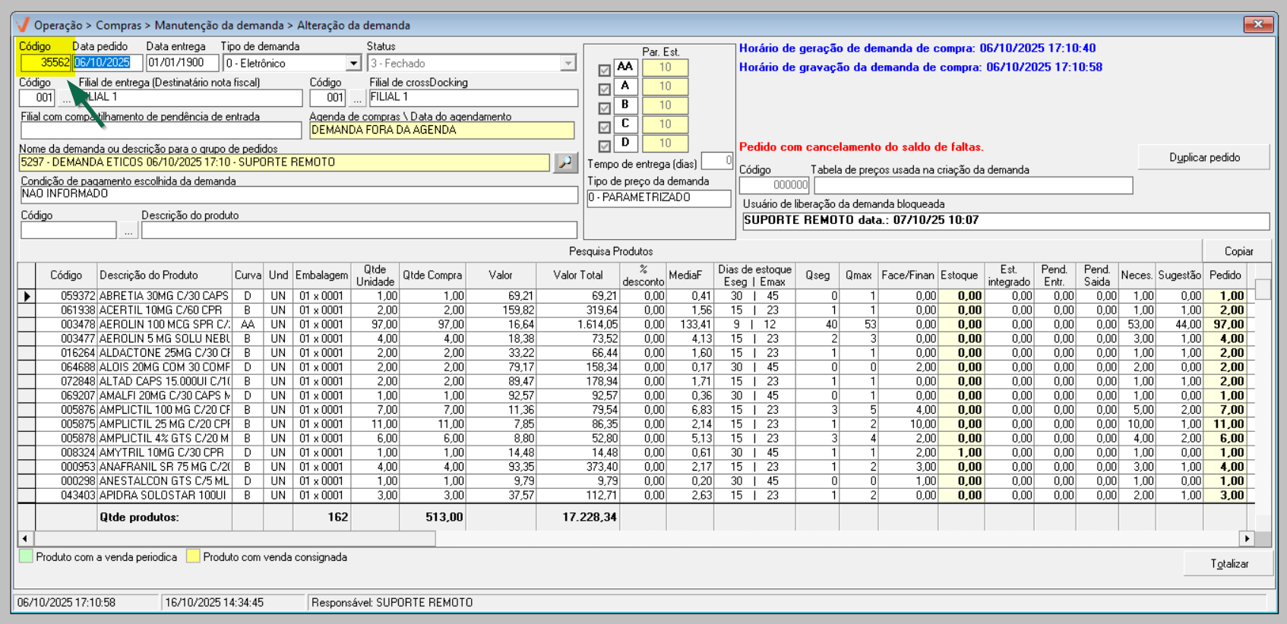This screenshot has width=1287, height=624.
Task: Click the row pointer arrow for ABRETIA row
Action: [x=27, y=296]
